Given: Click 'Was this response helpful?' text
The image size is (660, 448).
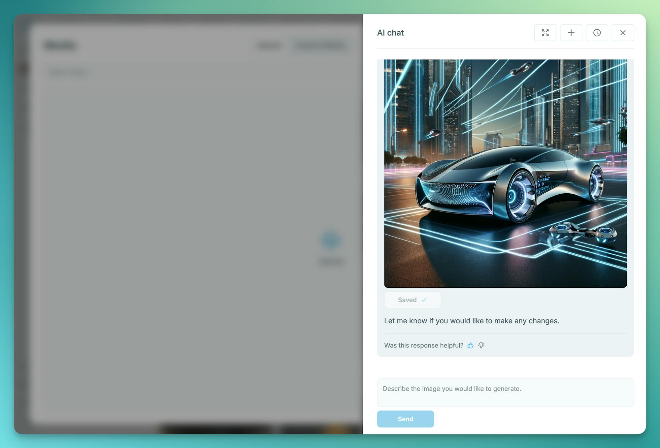Looking at the screenshot, I should click(x=423, y=345).
